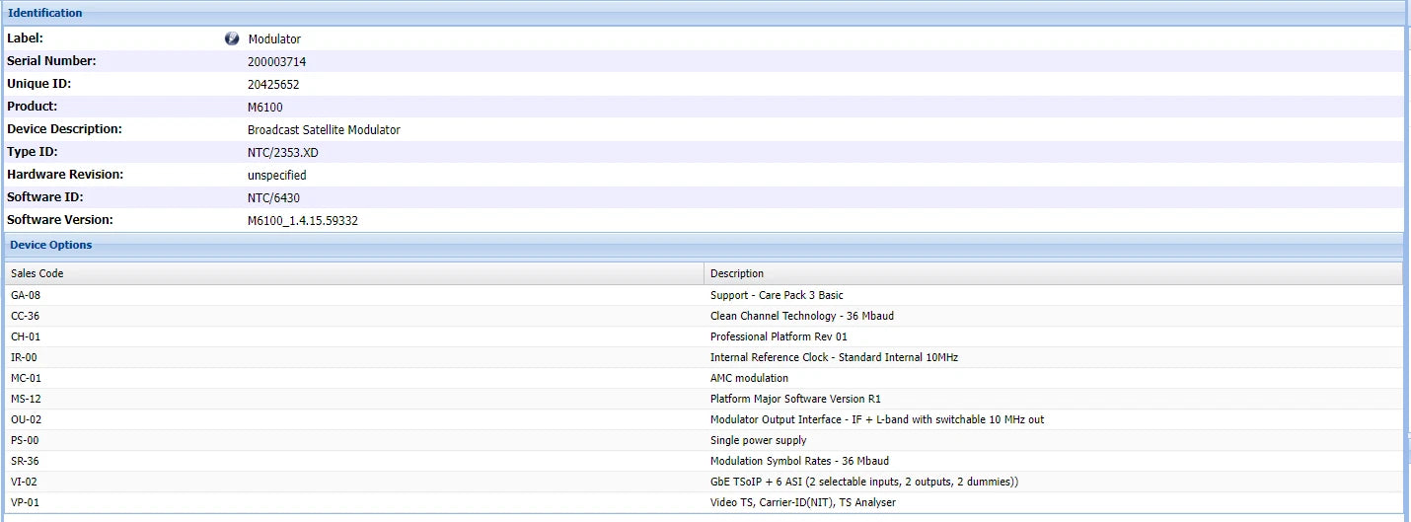1411x522 pixels.
Task: Select the OU-02 Modulator Output Interface row
Action: [x=704, y=419]
